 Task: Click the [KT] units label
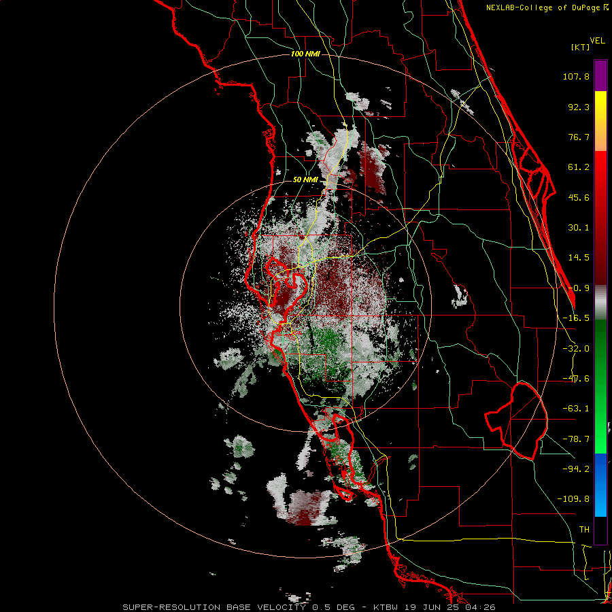pos(581,47)
